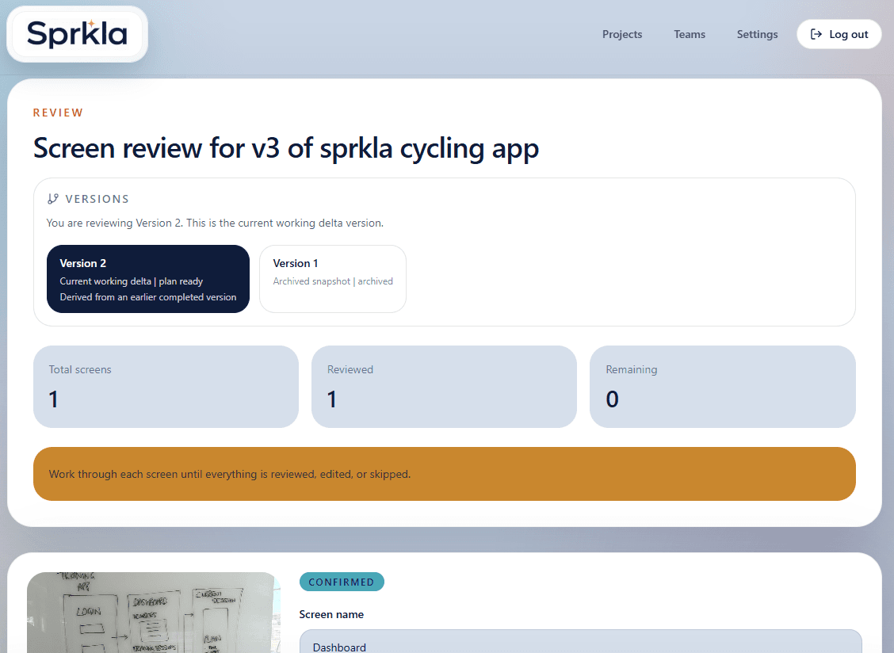894x653 pixels.
Task: Open the Projects menu item
Action: [622, 34]
